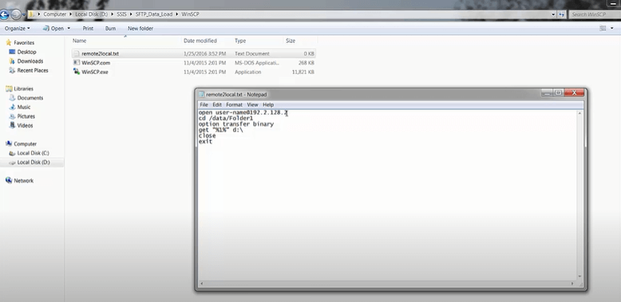Screen dimensions: 621x302
Task: Open Notepad's Format menu
Action: (234, 104)
